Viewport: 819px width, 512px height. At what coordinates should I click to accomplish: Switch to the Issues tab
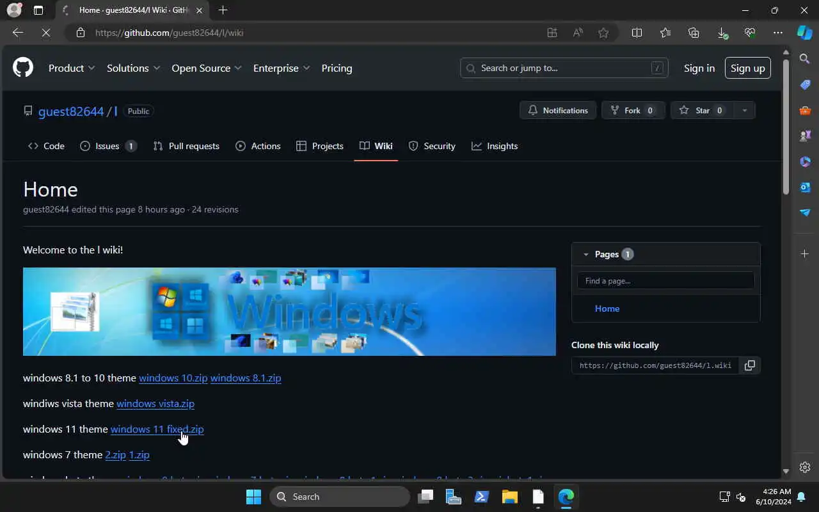coord(108,146)
